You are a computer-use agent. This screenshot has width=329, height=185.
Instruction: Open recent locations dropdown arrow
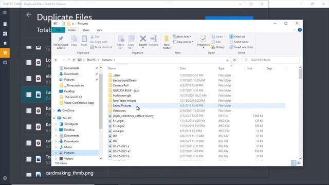click(69, 60)
